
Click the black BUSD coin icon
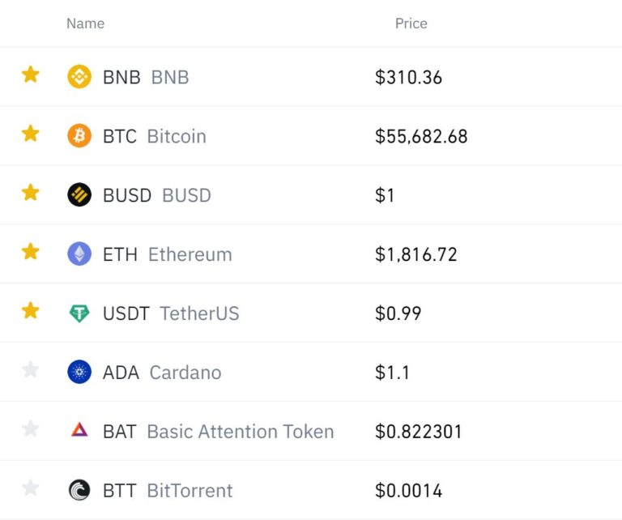coord(79,194)
